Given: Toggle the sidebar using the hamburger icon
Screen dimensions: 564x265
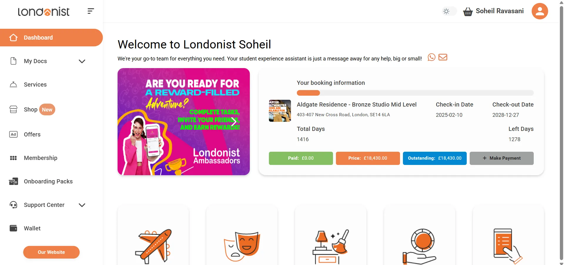Looking at the screenshot, I should tap(91, 11).
